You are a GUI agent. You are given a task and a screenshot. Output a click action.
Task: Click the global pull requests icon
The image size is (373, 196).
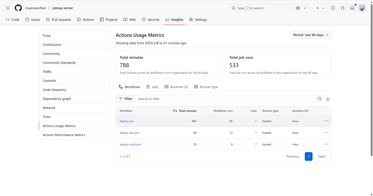(x=343, y=8)
